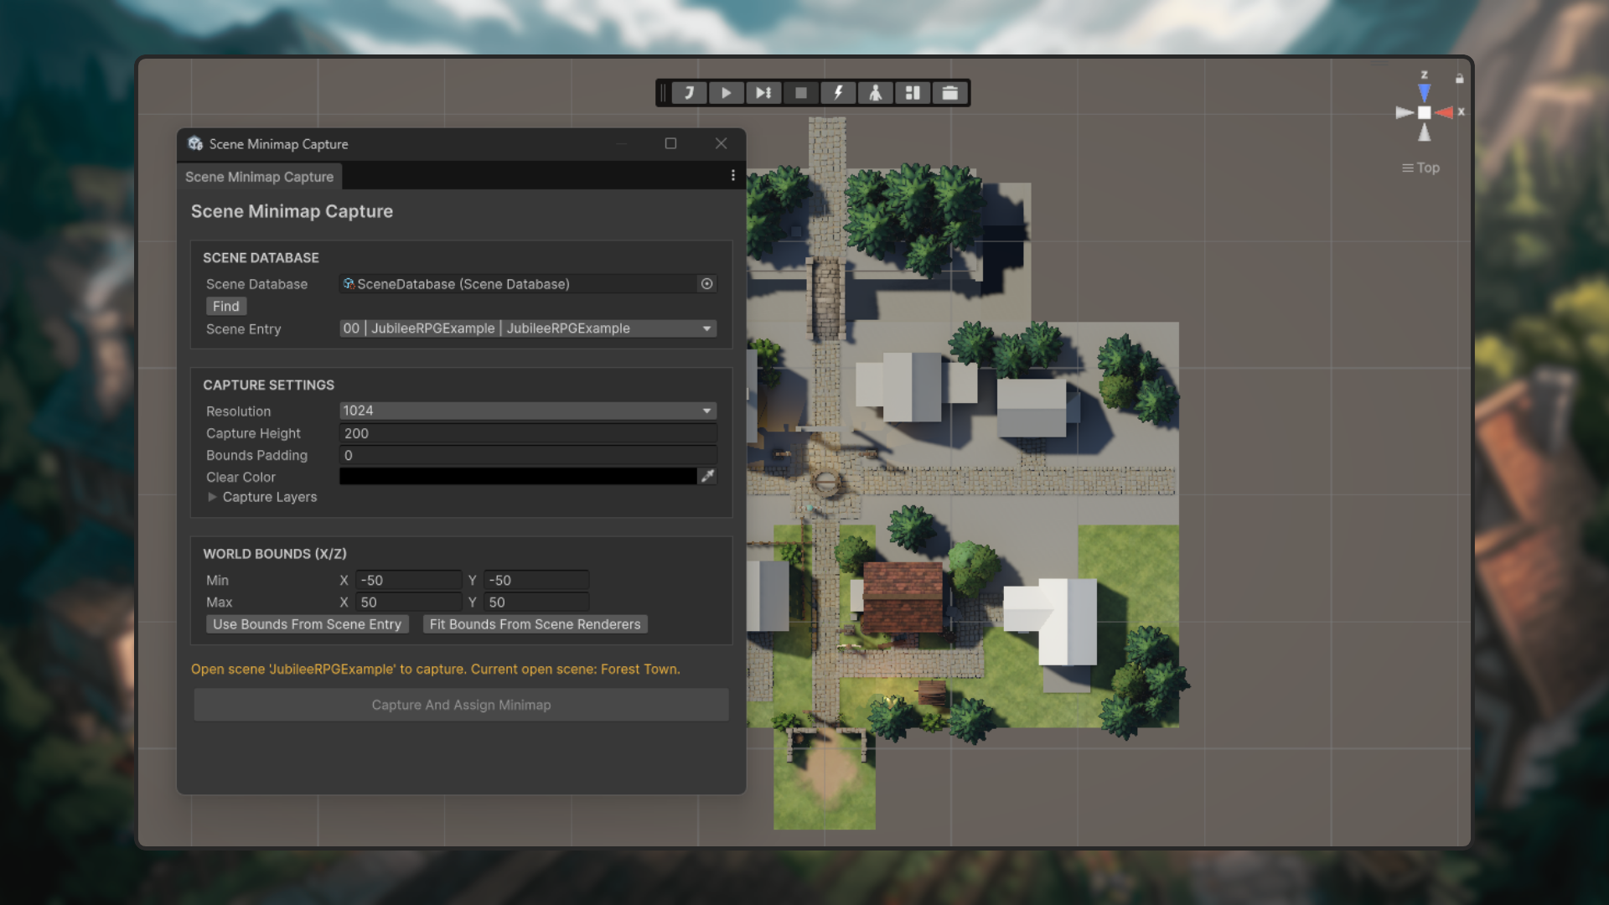Click the Min X field
Viewport: 1609px width, 905px height.
click(x=409, y=580)
